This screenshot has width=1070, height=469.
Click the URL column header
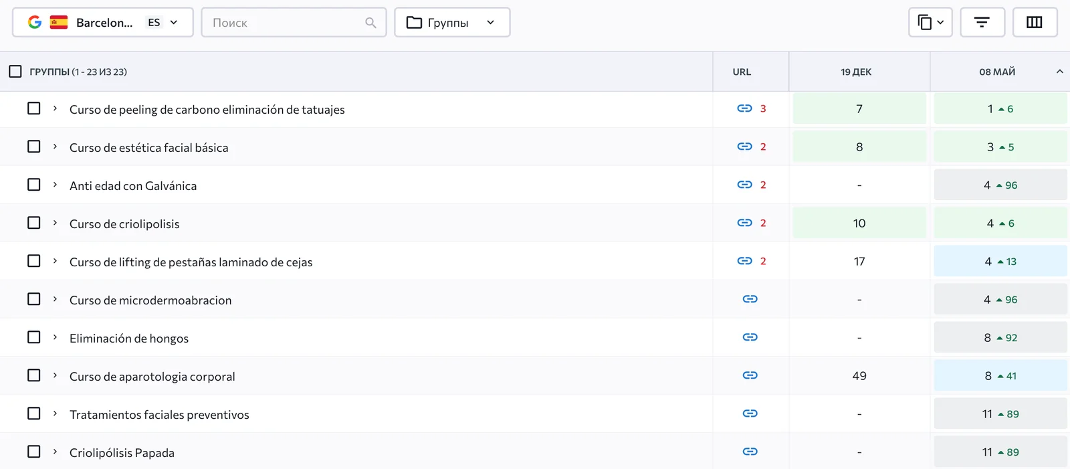(742, 72)
